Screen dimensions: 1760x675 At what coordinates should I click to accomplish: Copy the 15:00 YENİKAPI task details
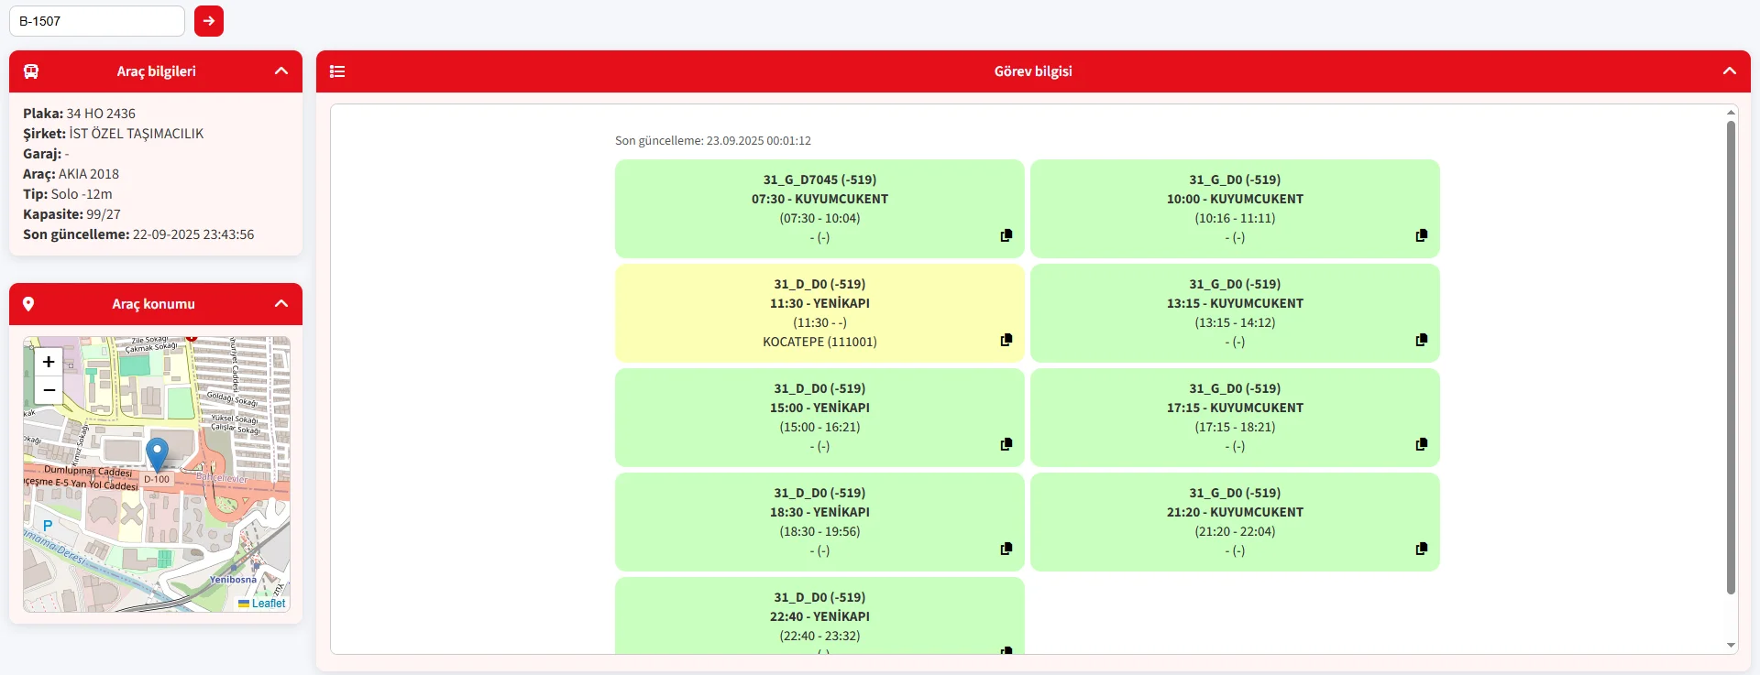1006,444
